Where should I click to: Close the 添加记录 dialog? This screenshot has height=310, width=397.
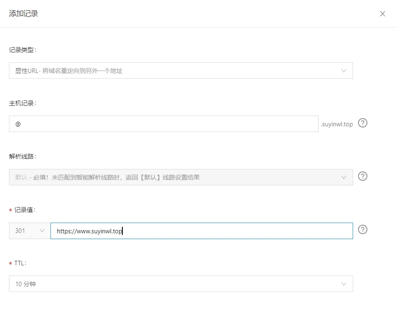pos(382,14)
